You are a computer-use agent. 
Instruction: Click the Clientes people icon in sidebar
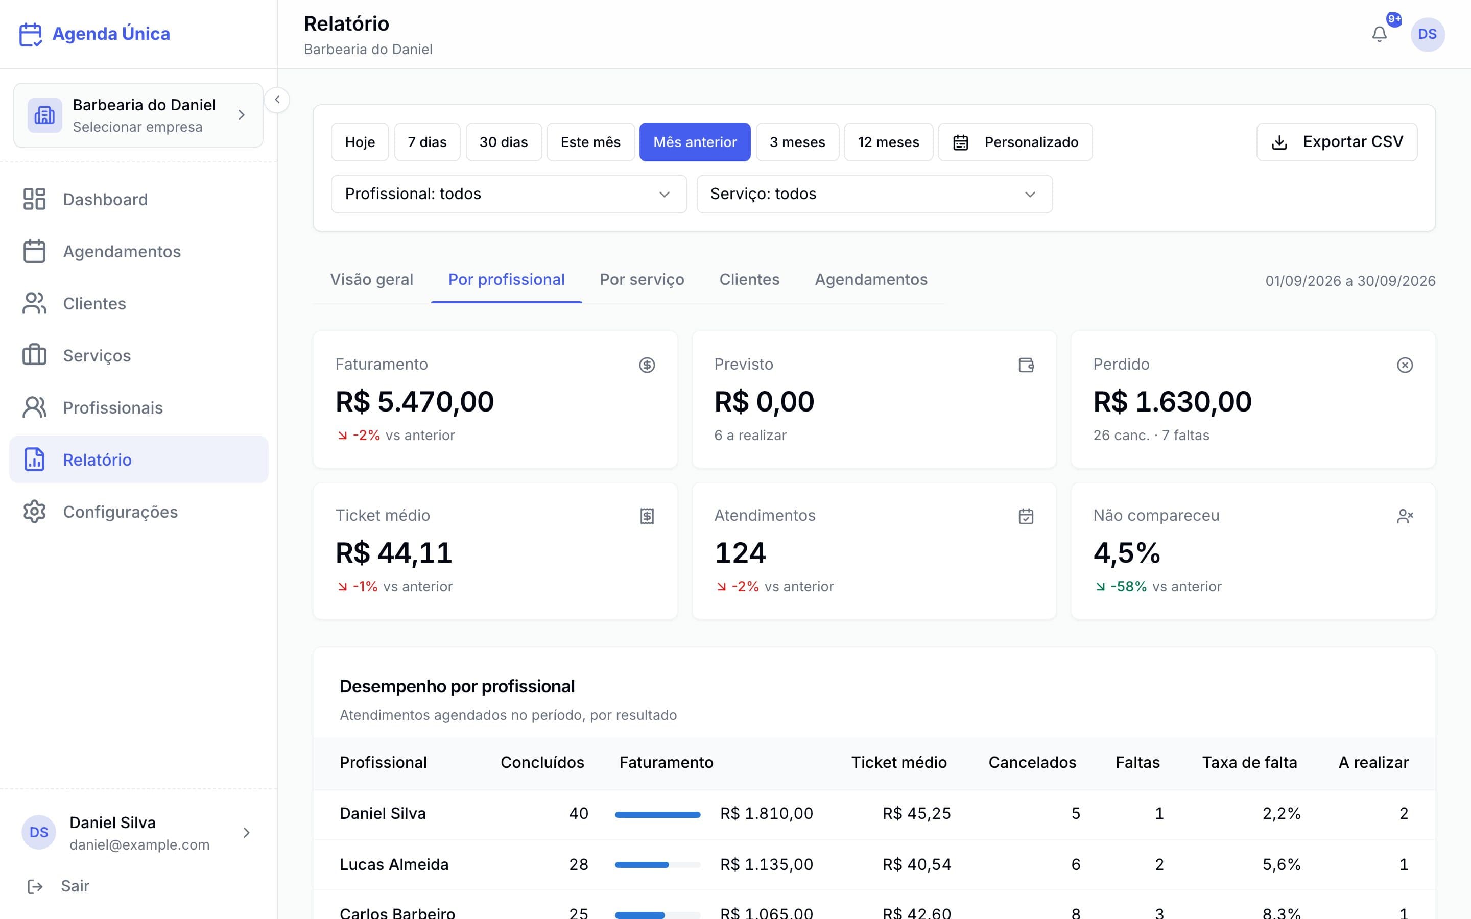34,303
